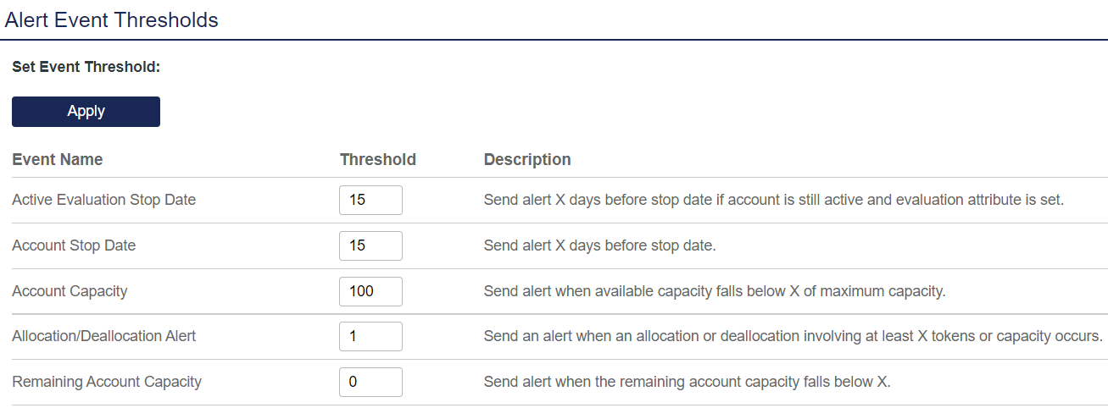Select the Account Capacity event name

(x=70, y=291)
